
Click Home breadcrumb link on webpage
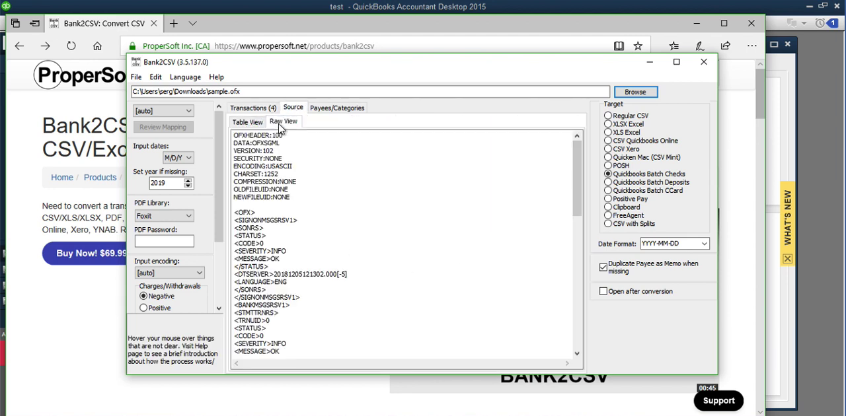62,178
